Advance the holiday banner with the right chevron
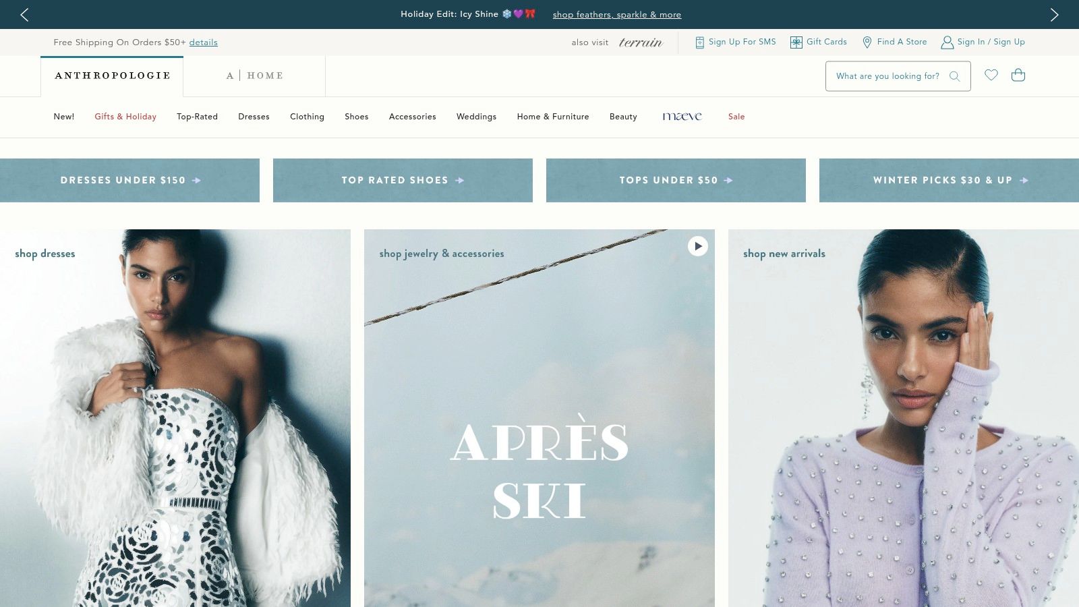The image size is (1079, 607). tap(1054, 14)
